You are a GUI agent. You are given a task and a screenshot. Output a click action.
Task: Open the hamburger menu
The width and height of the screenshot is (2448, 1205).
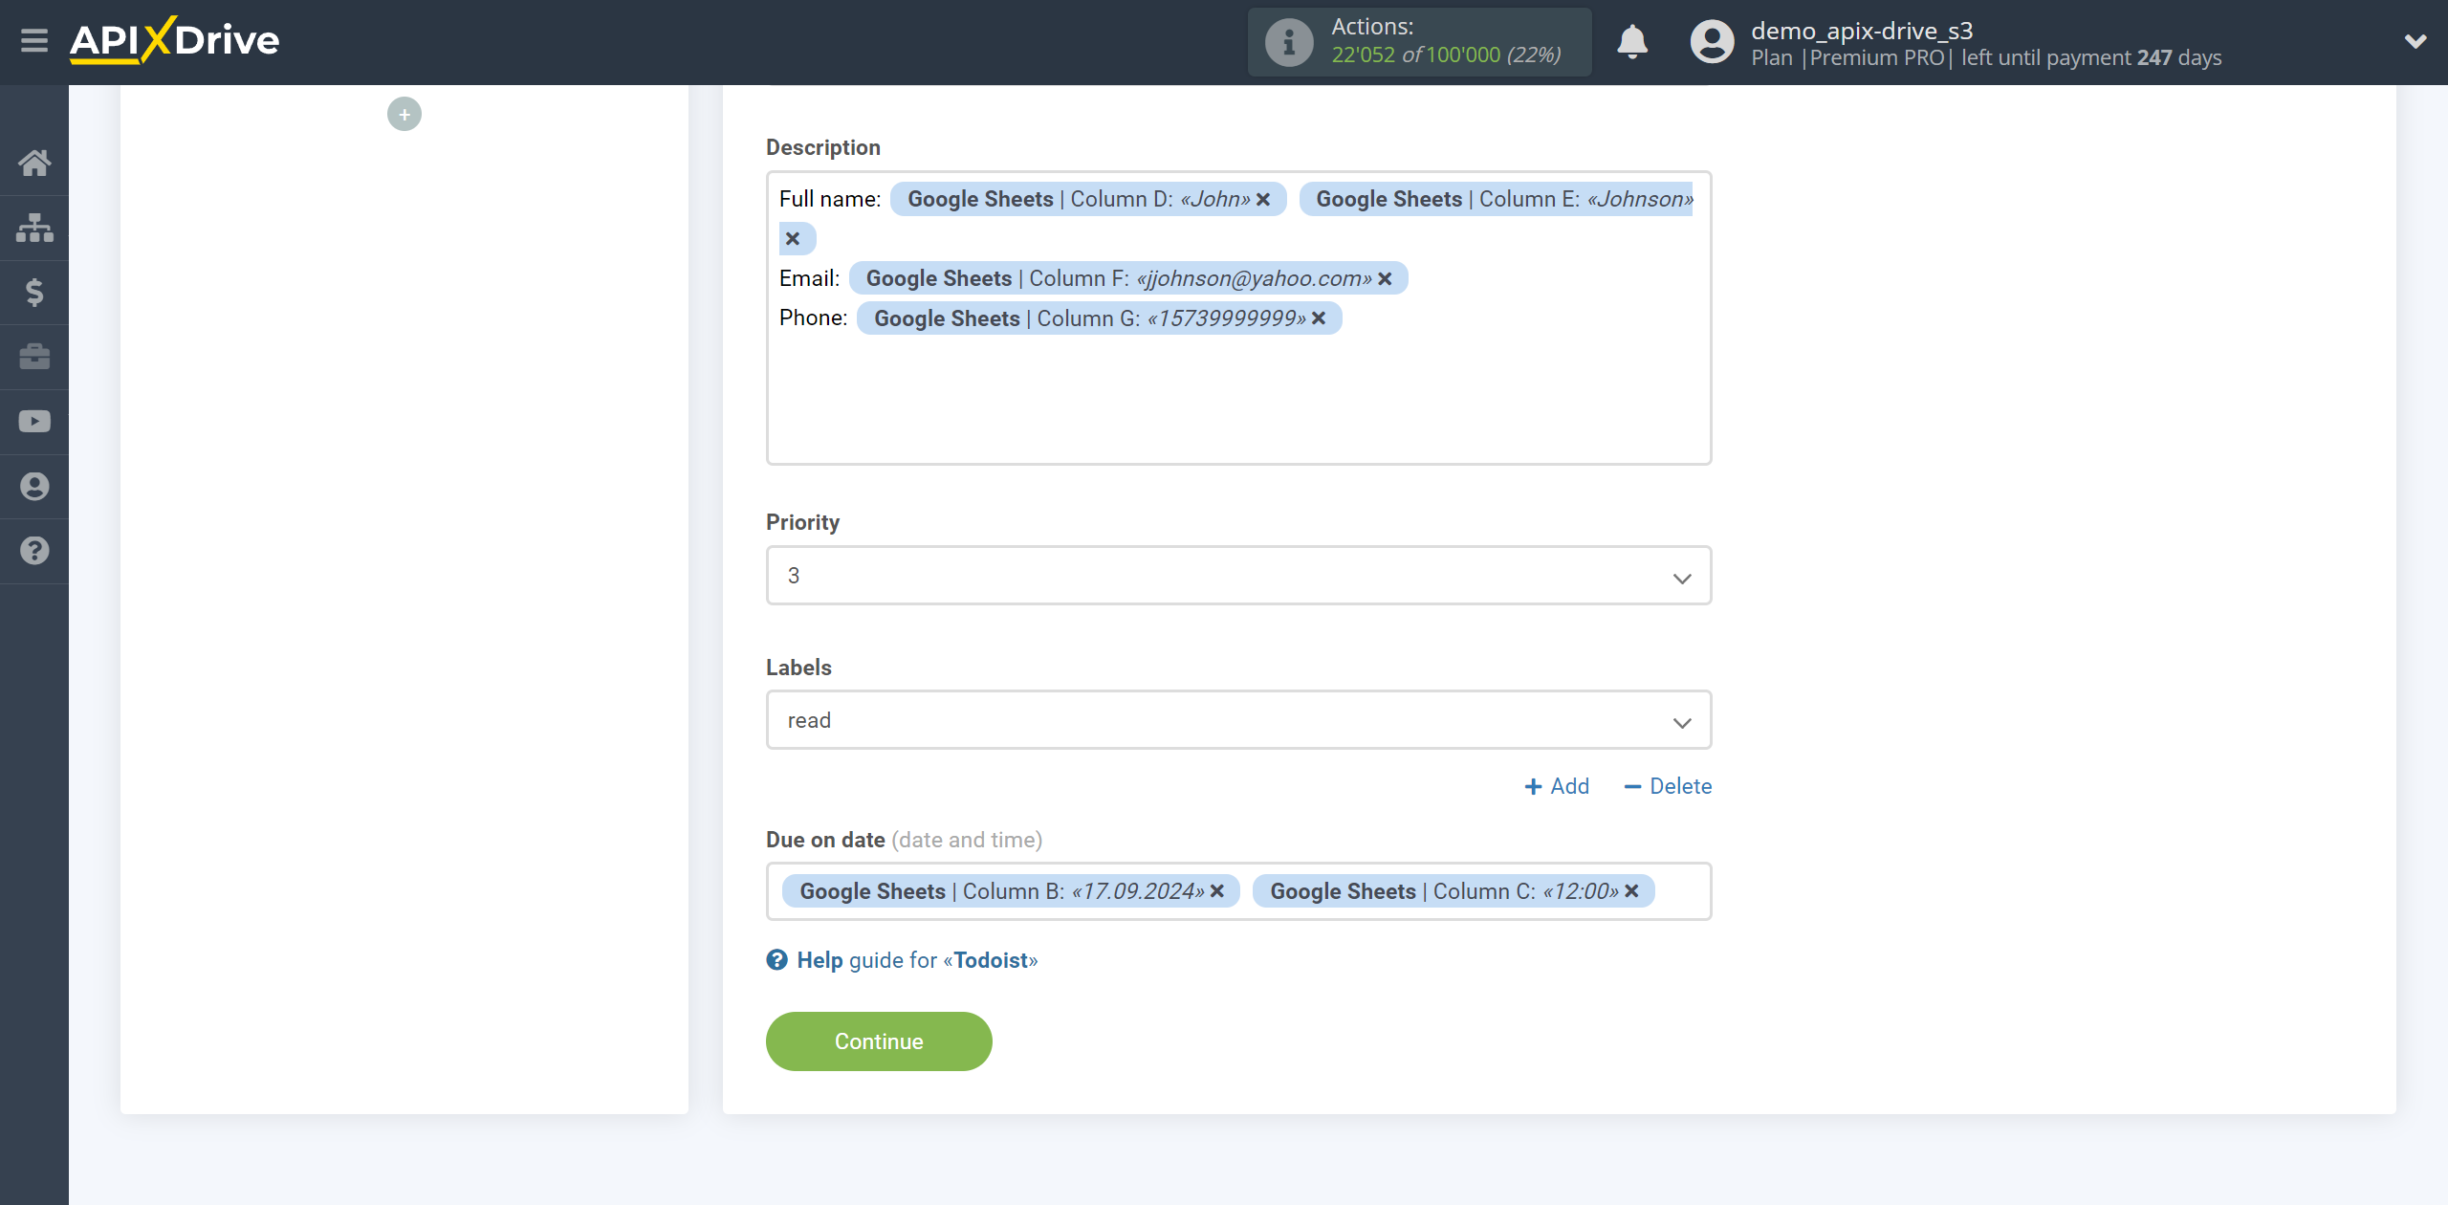[x=34, y=40]
